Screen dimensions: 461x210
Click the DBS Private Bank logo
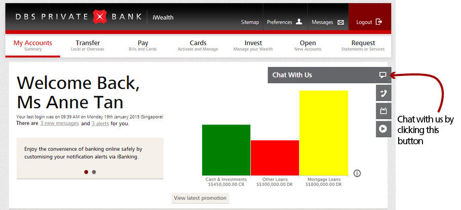point(79,17)
